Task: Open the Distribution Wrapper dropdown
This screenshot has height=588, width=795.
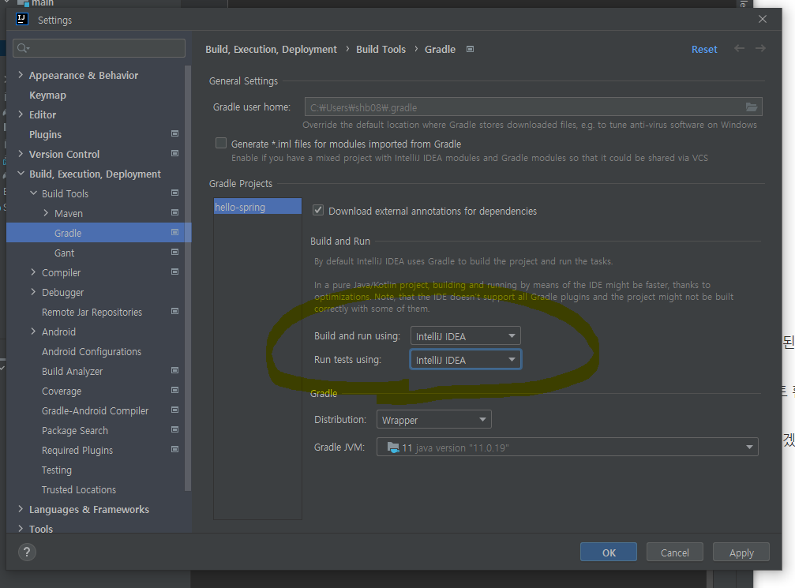Action: pos(434,420)
